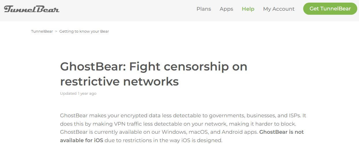This screenshot has height=145, width=359.
Task: Click the bold GhostBear is not text
Action: point(281,132)
